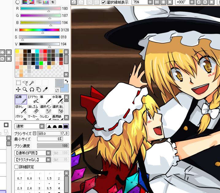Open the 【テクスチャなし】 texture dropdown
The height and width of the screenshot is (193, 220).
[x=48, y=160]
